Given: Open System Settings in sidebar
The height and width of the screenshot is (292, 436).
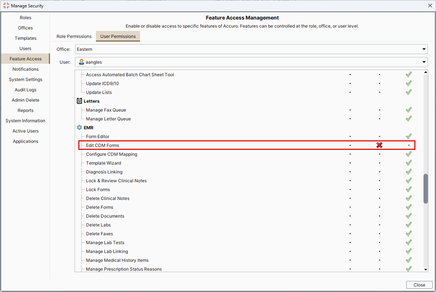Looking at the screenshot, I should (x=25, y=80).
